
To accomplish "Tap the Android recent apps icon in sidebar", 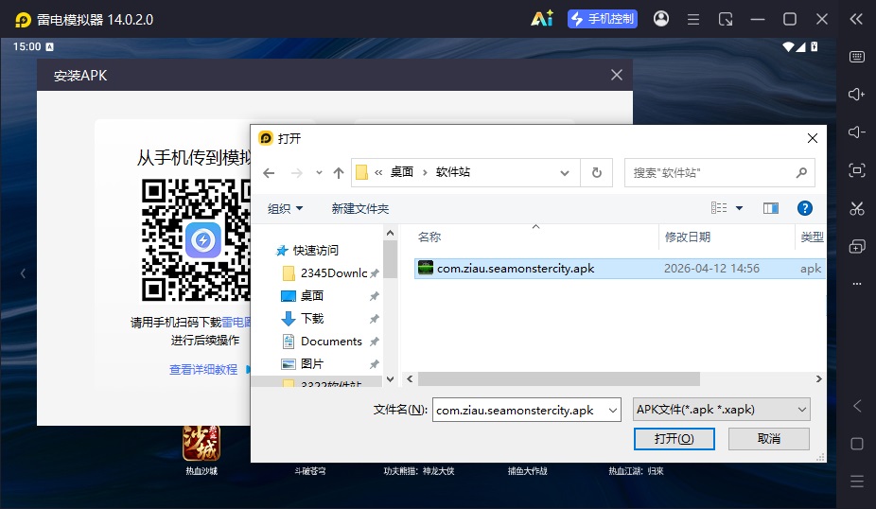I will coord(857,481).
